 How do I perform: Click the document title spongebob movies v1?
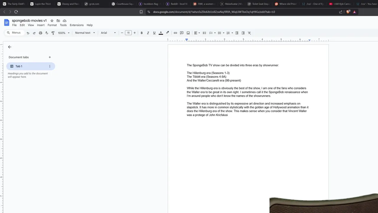point(29,21)
